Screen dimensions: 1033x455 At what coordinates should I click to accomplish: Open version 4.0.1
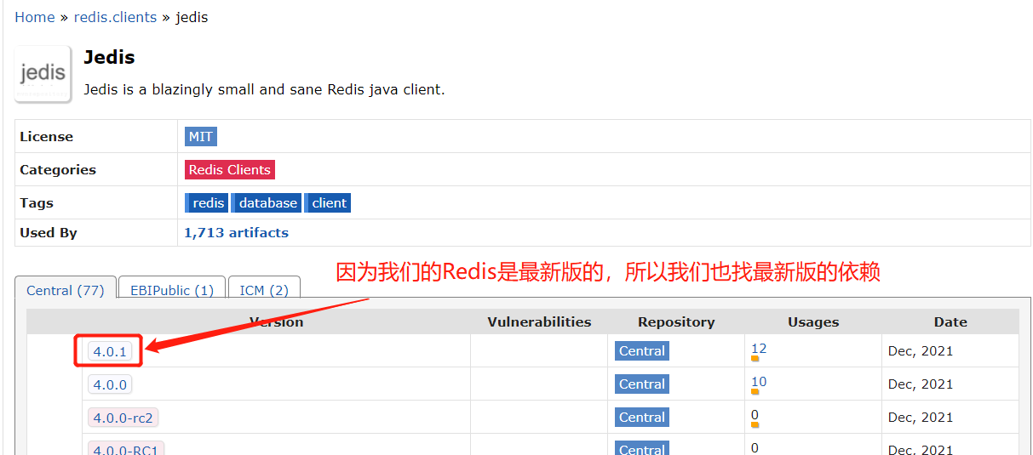click(x=110, y=351)
